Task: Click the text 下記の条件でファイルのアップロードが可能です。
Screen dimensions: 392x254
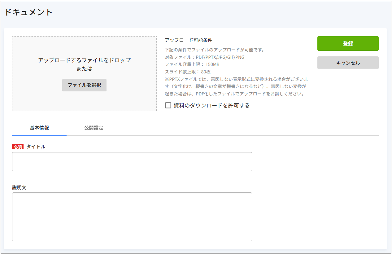Action: coord(215,50)
